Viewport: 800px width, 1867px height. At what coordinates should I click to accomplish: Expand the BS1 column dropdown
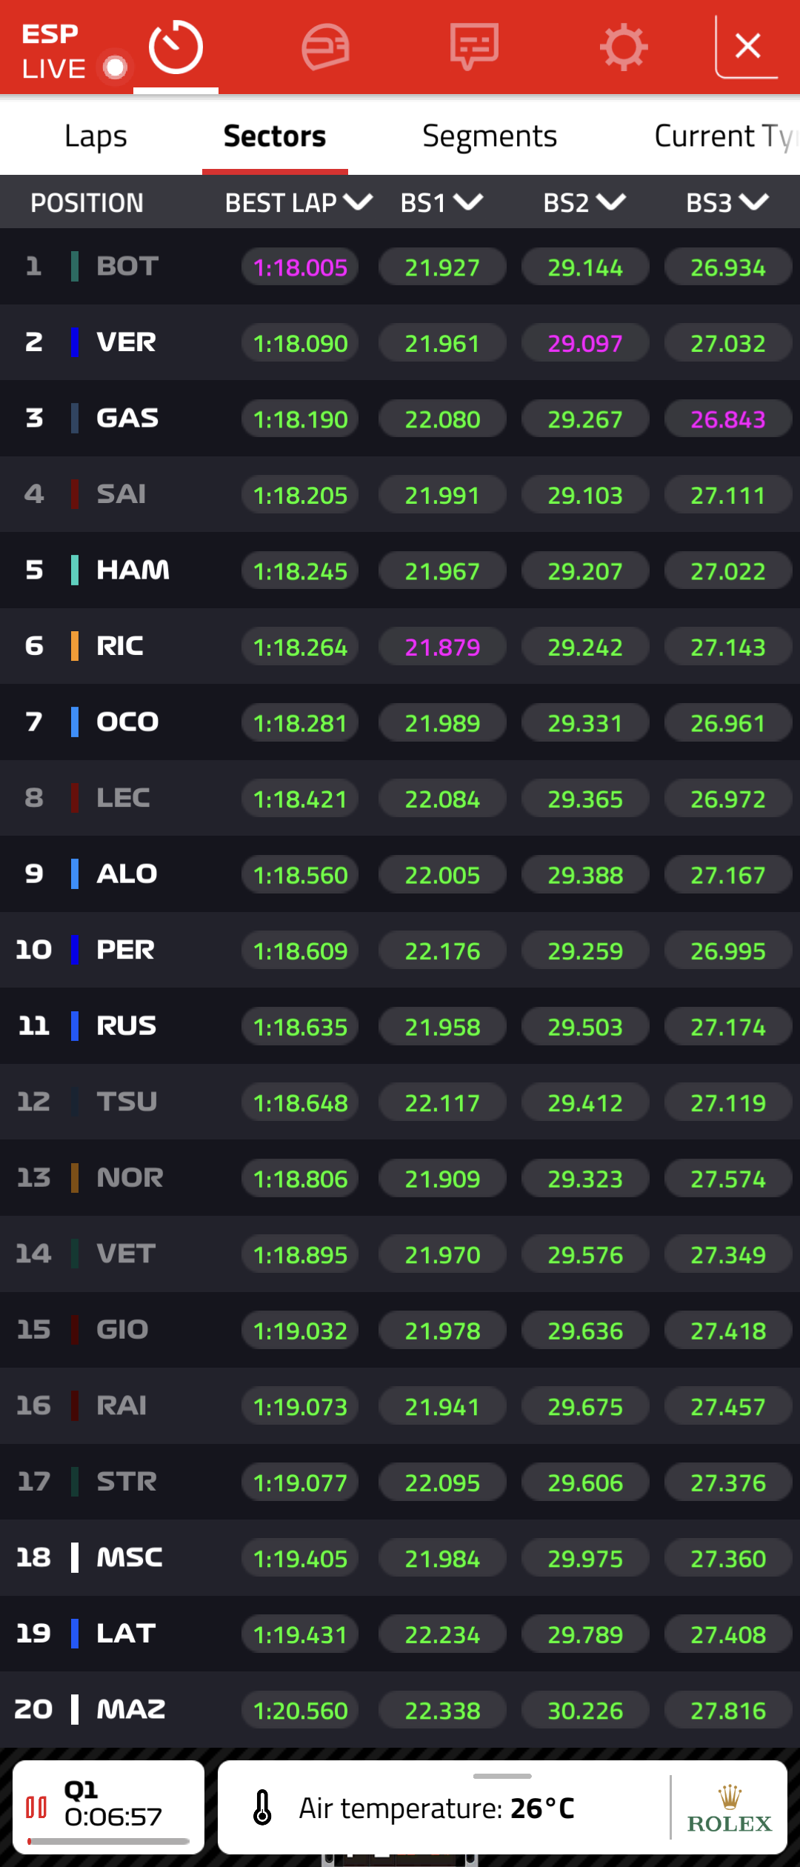(x=468, y=202)
